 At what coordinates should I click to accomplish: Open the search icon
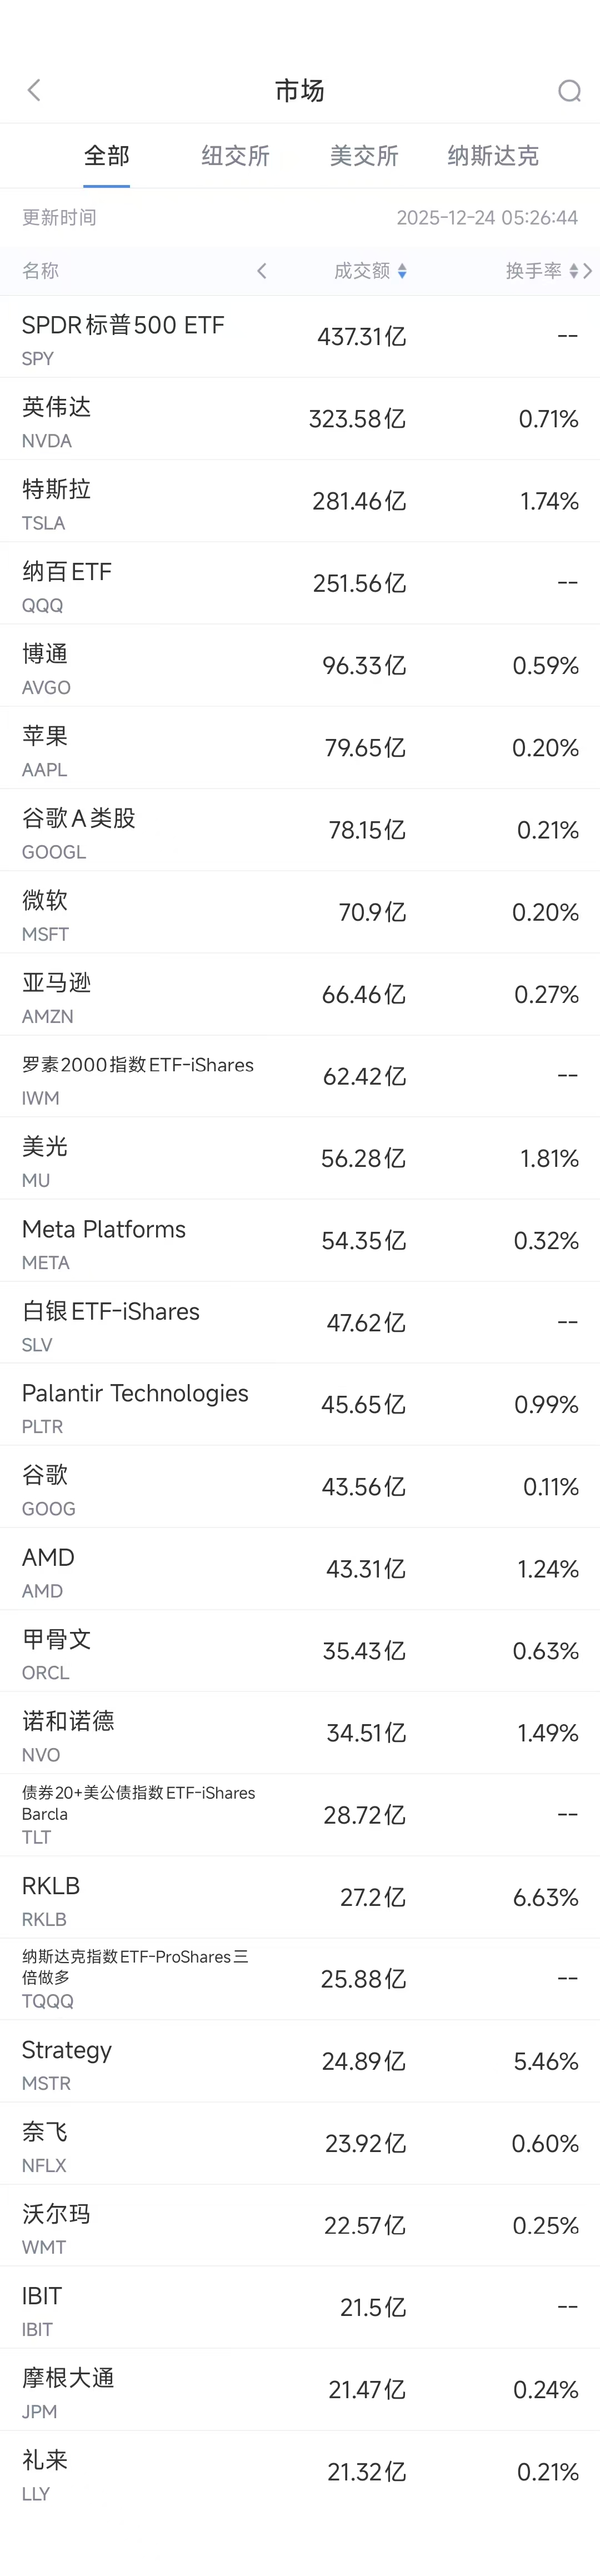click(x=569, y=91)
